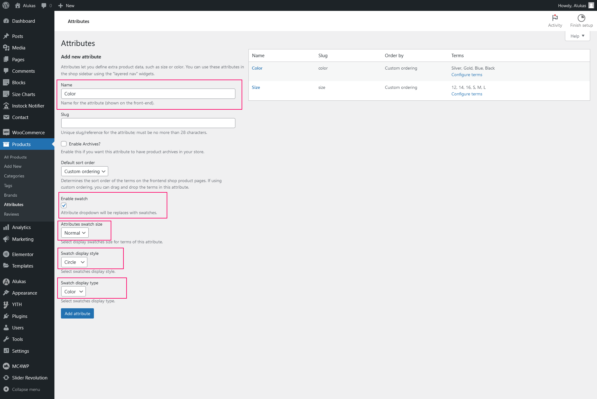Click Configure terms link for Size

click(x=466, y=94)
